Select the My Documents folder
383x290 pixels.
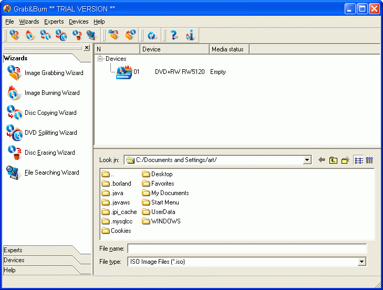pos(165,193)
